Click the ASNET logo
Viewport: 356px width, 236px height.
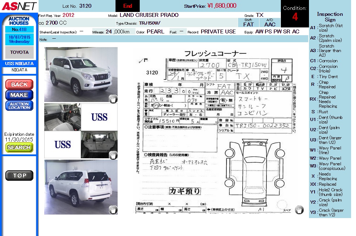(x=19, y=6)
